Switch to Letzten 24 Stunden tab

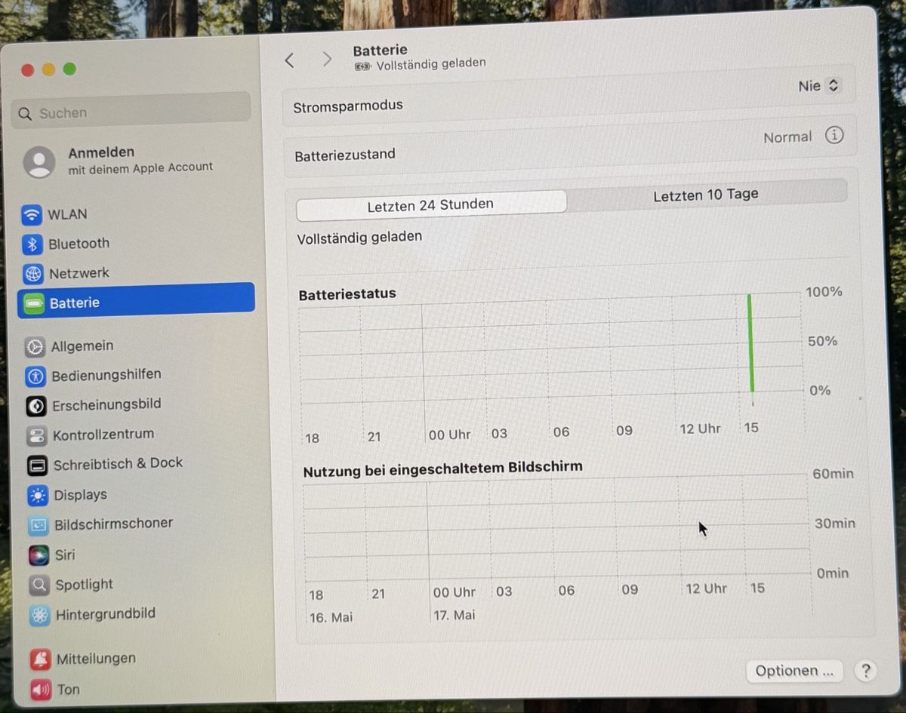(x=431, y=204)
